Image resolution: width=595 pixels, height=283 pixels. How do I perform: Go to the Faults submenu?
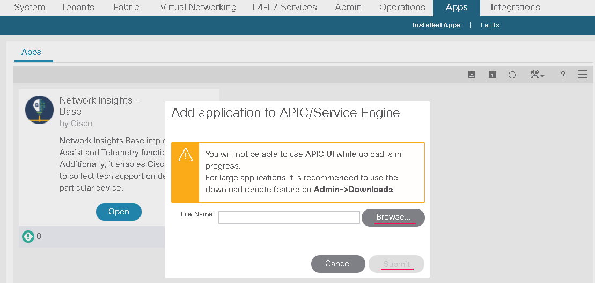coord(490,25)
